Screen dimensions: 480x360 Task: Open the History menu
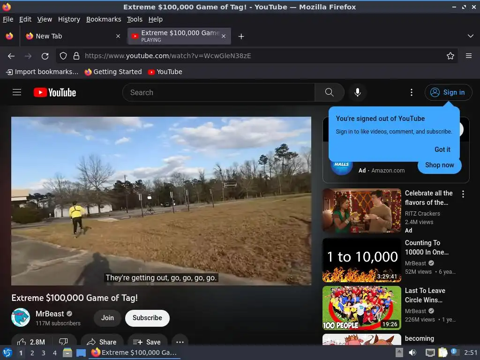[x=69, y=19]
